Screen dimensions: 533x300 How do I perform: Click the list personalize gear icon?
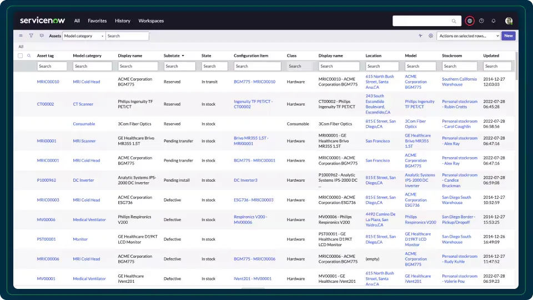coord(430,36)
